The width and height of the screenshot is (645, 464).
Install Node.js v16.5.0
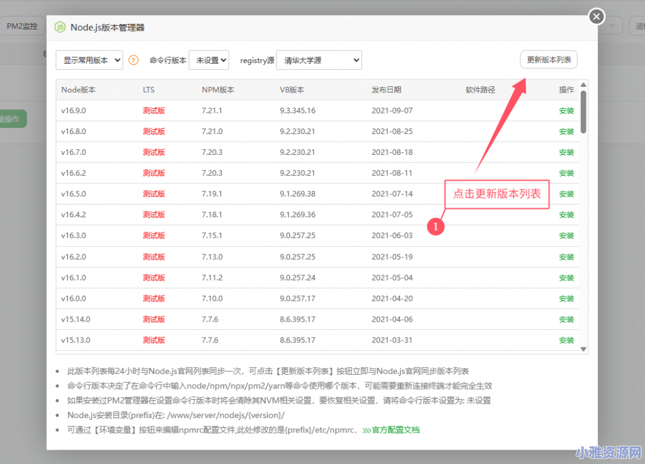(566, 194)
